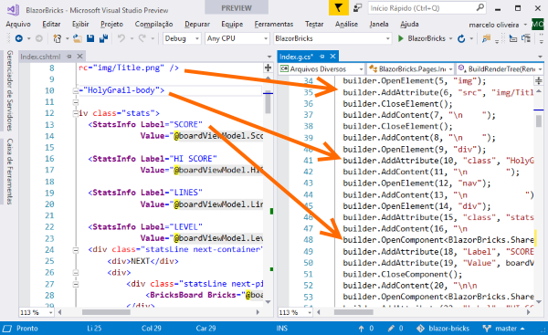Click the Save All icon
The height and width of the screenshot is (335, 548).
103,38
